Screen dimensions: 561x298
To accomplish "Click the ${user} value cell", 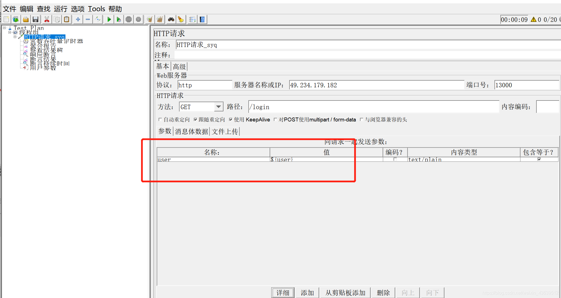I will [326, 159].
